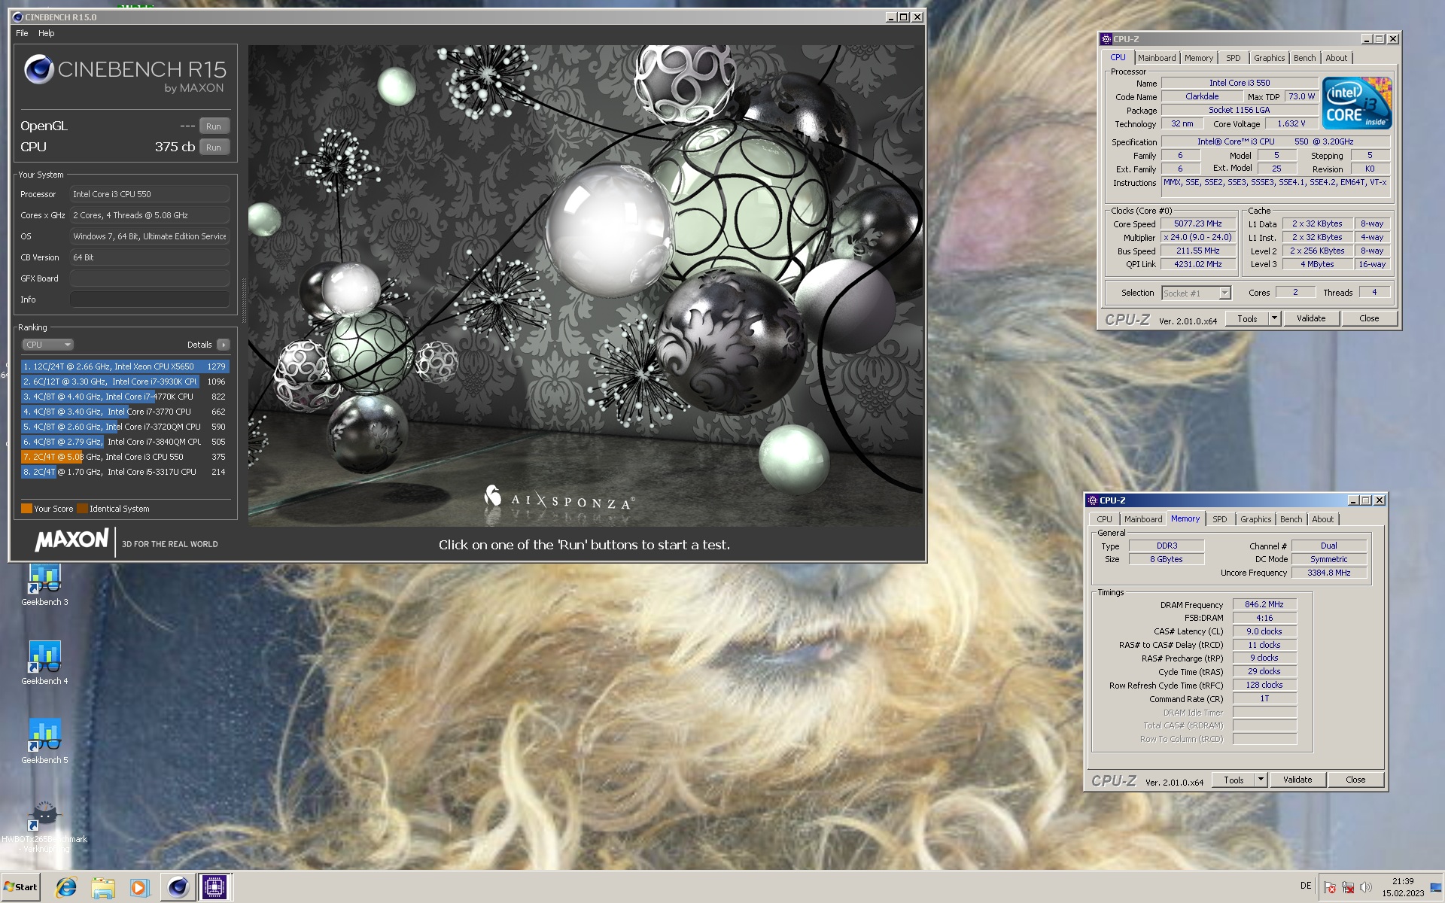Run the CPU benchmark test
This screenshot has width=1445, height=903.
pos(214,147)
